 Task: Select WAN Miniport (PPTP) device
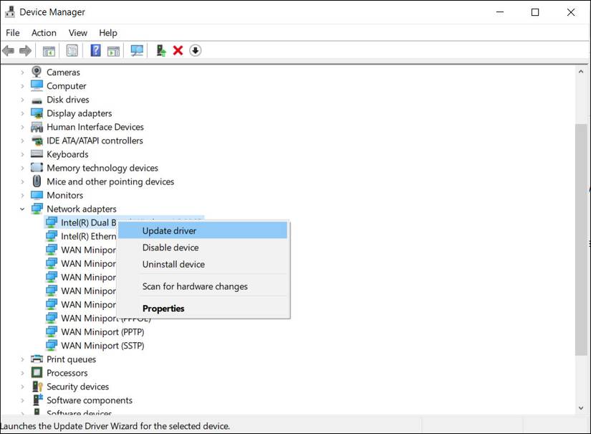[x=102, y=332]
